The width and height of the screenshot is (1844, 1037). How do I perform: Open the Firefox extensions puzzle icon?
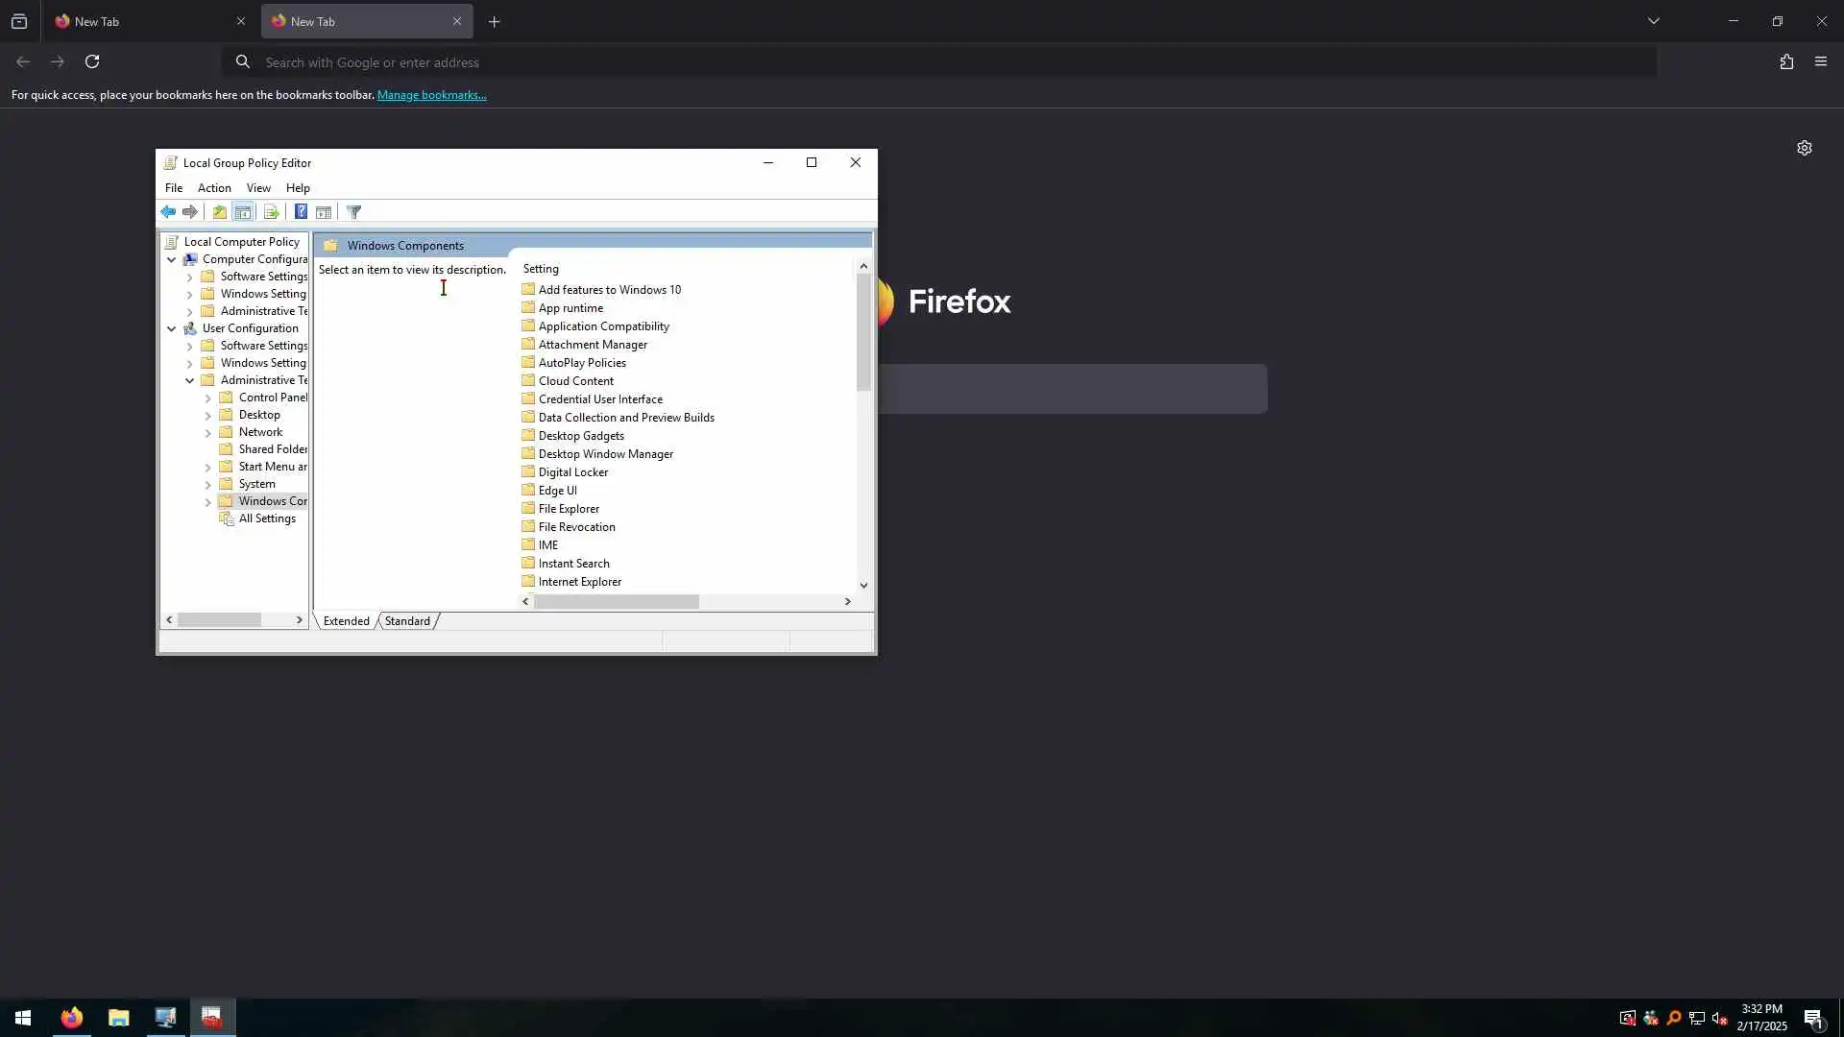coord(1785,61)
